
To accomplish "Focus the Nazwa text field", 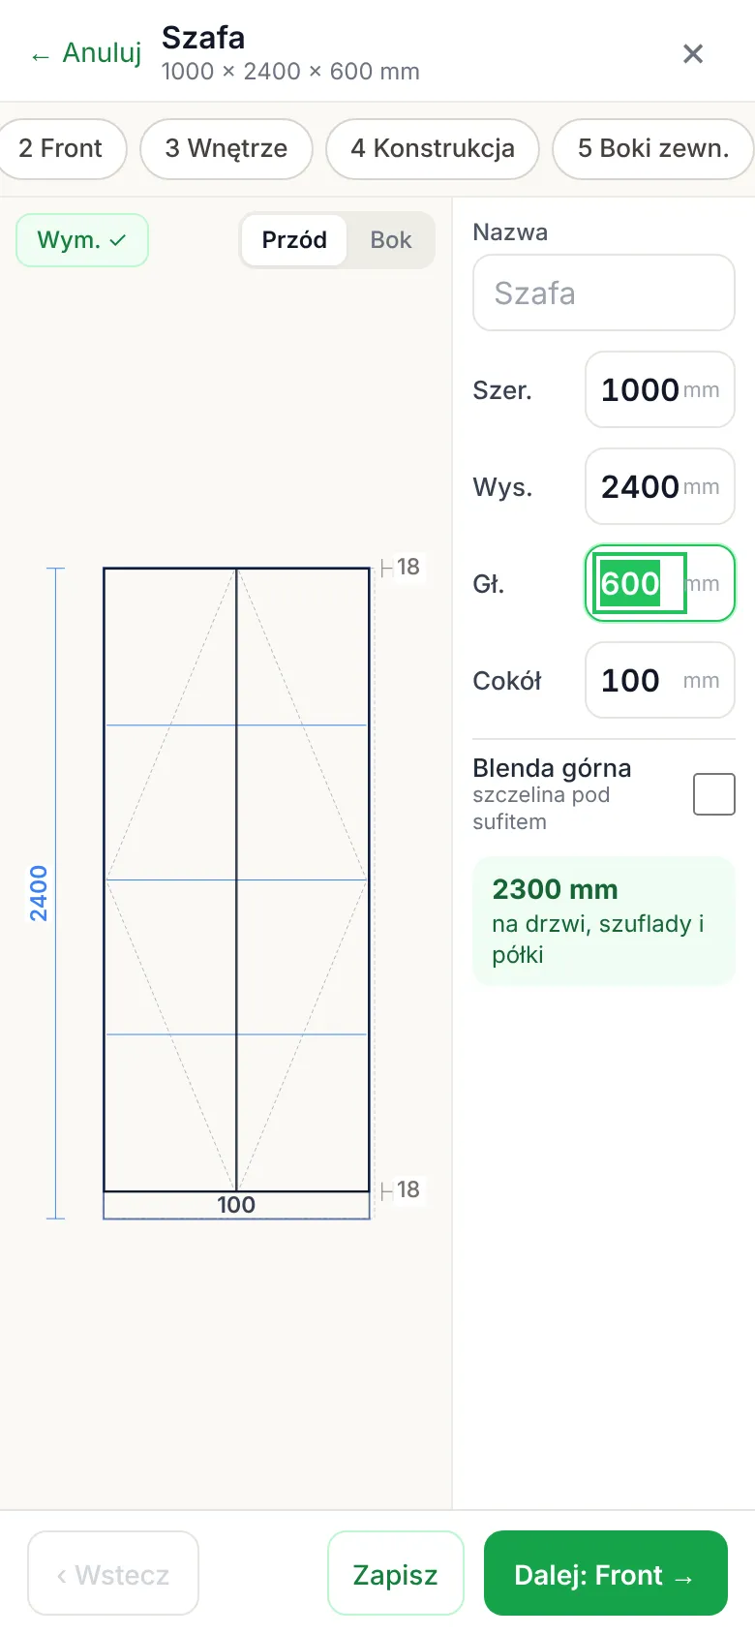I will (x=604, y=293).
